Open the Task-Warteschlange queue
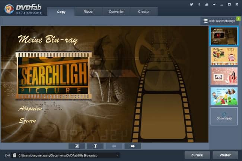The width and height of the screenshot is (242, 161). pos(219,21)
